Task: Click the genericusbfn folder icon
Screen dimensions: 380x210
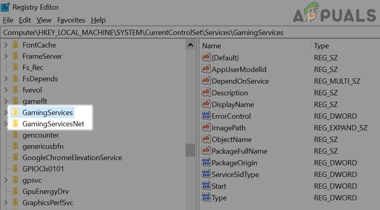Action: (x=15, y=146)
